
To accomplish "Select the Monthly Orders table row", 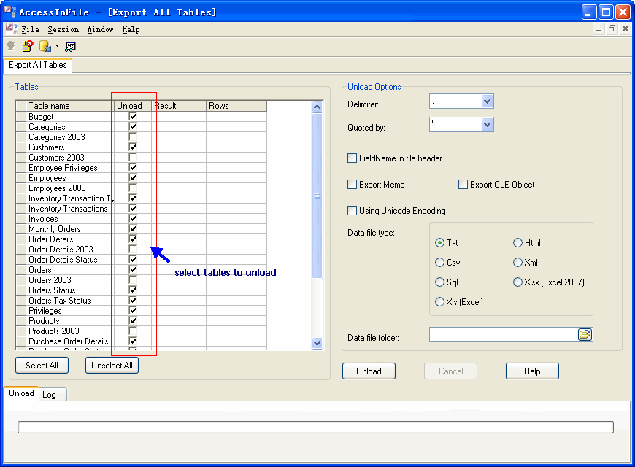I will [141, 229].
